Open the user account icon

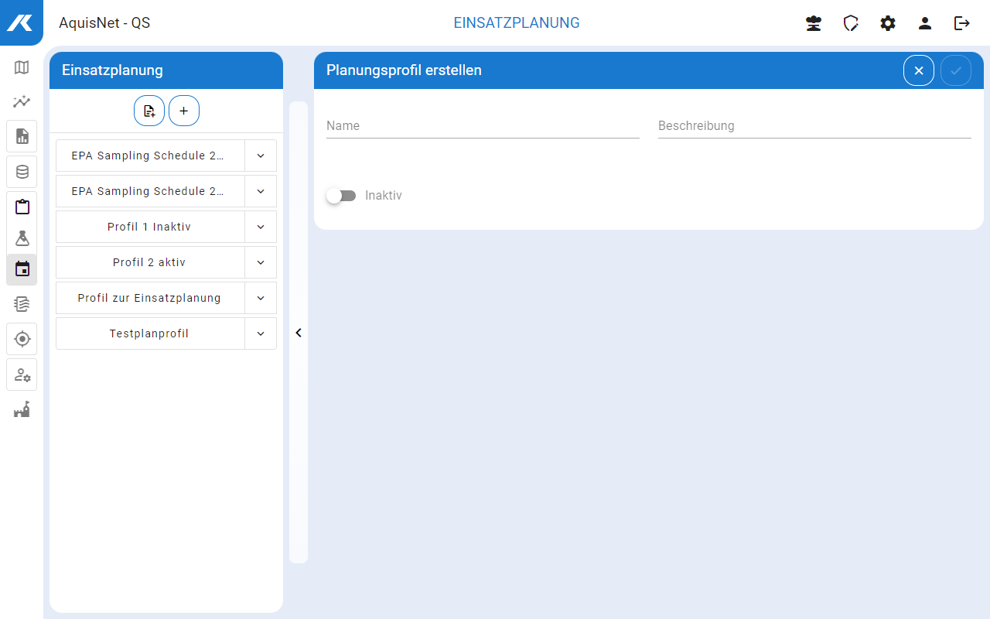click(925, 23)
